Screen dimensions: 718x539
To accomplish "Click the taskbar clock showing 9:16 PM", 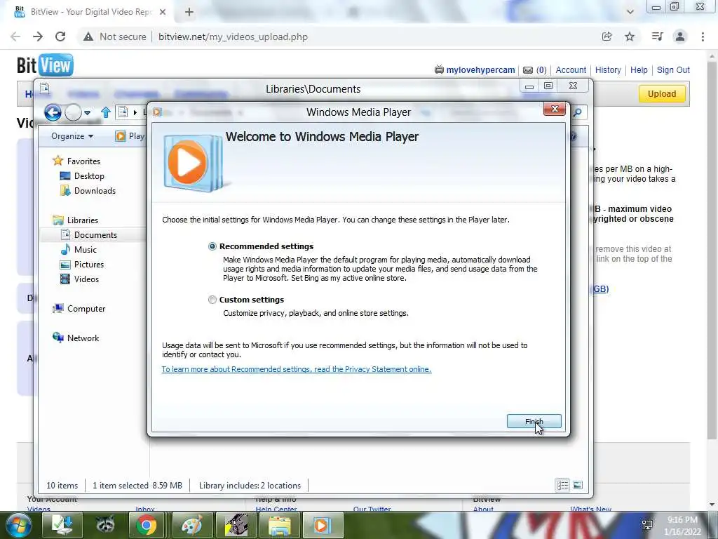I will point(682,526).
